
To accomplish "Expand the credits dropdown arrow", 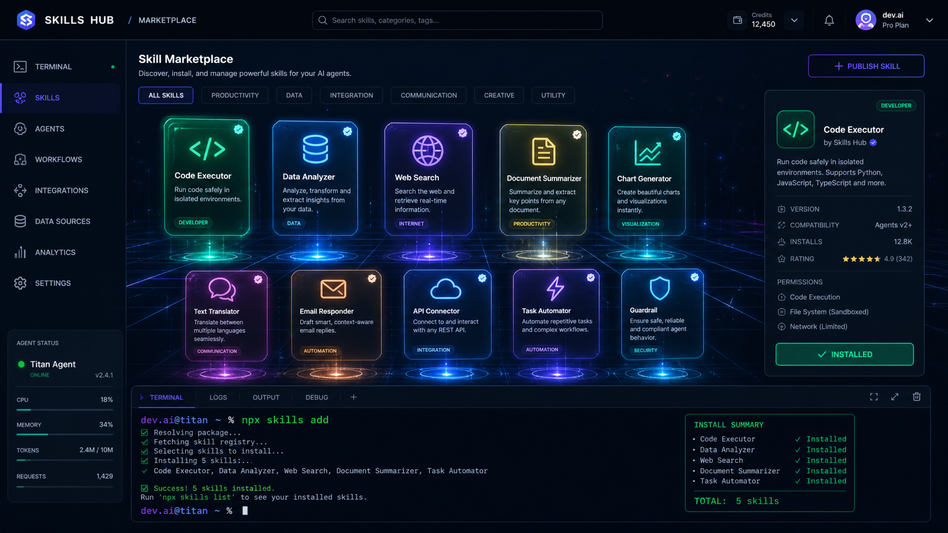I will click(x=794, y=20).
